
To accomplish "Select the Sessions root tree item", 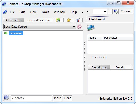I will [16, 33].
